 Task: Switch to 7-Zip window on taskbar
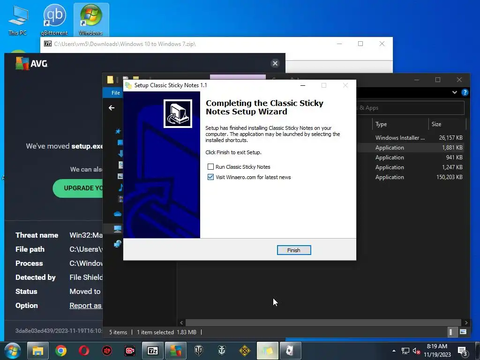coord(153,351)
